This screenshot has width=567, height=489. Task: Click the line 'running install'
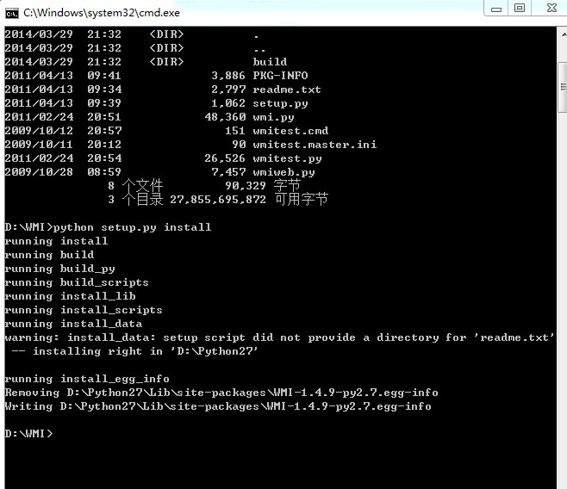pyautogui.click(x=56, y=241)
